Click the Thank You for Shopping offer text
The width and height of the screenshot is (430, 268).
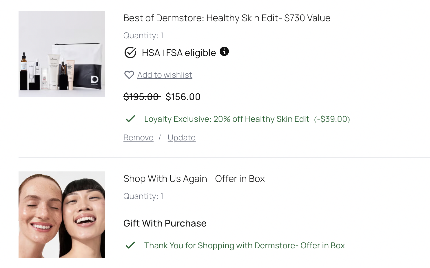pyautogui.click(x=244, y=245)
